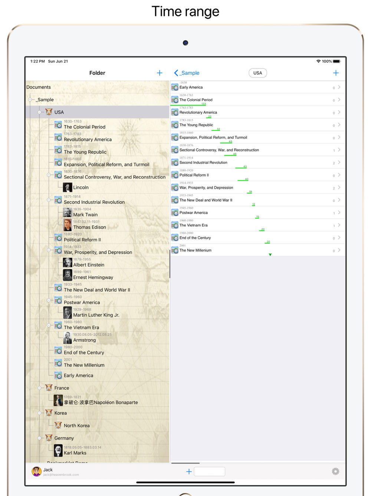This screenshot has width=371, height=496.
Task: Select End of the Century list row
Action: 258,238
